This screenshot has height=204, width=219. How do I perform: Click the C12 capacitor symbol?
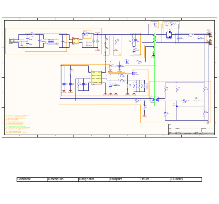[x=64, y=84]
